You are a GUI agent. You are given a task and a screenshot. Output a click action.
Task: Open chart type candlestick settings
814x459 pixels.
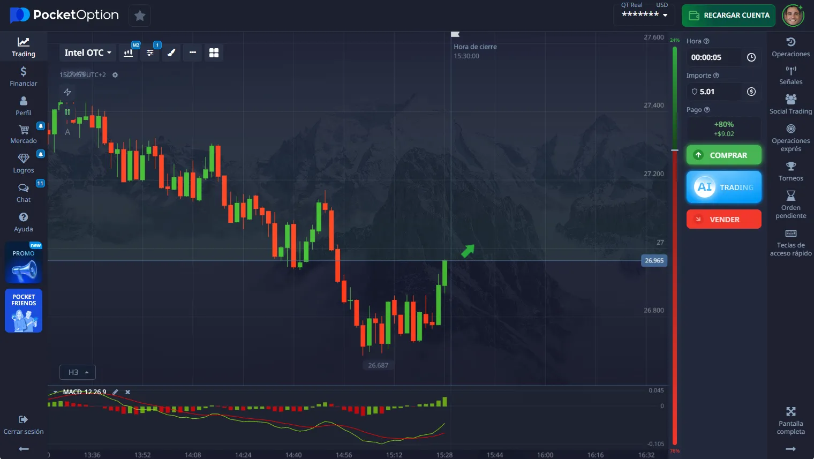tap(129, 52)
